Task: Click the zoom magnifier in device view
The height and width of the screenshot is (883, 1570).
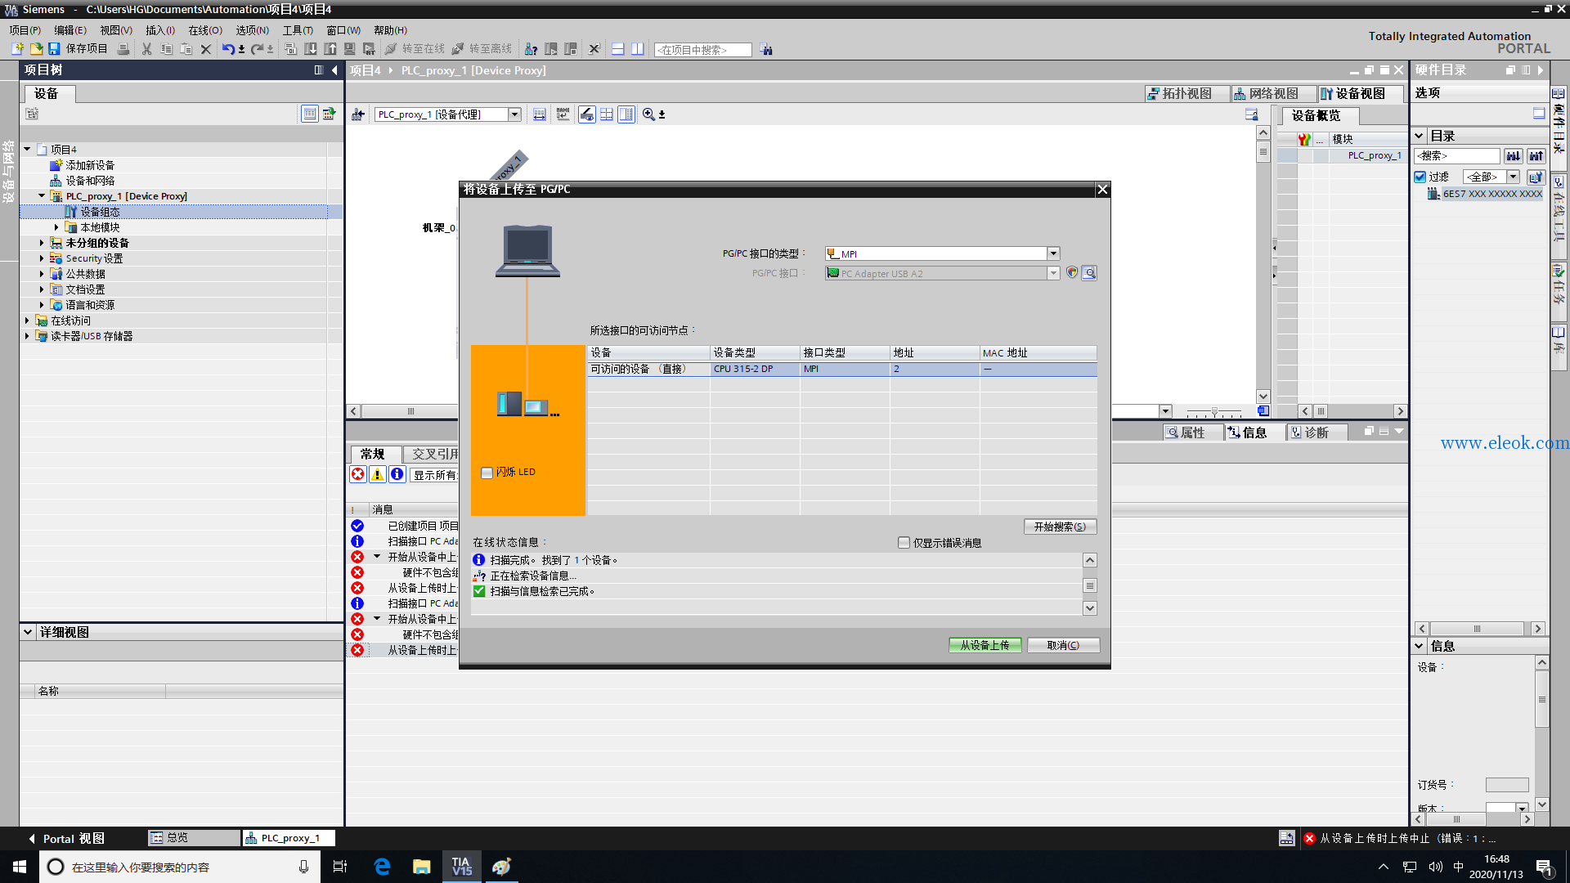Action: point(648,114)
